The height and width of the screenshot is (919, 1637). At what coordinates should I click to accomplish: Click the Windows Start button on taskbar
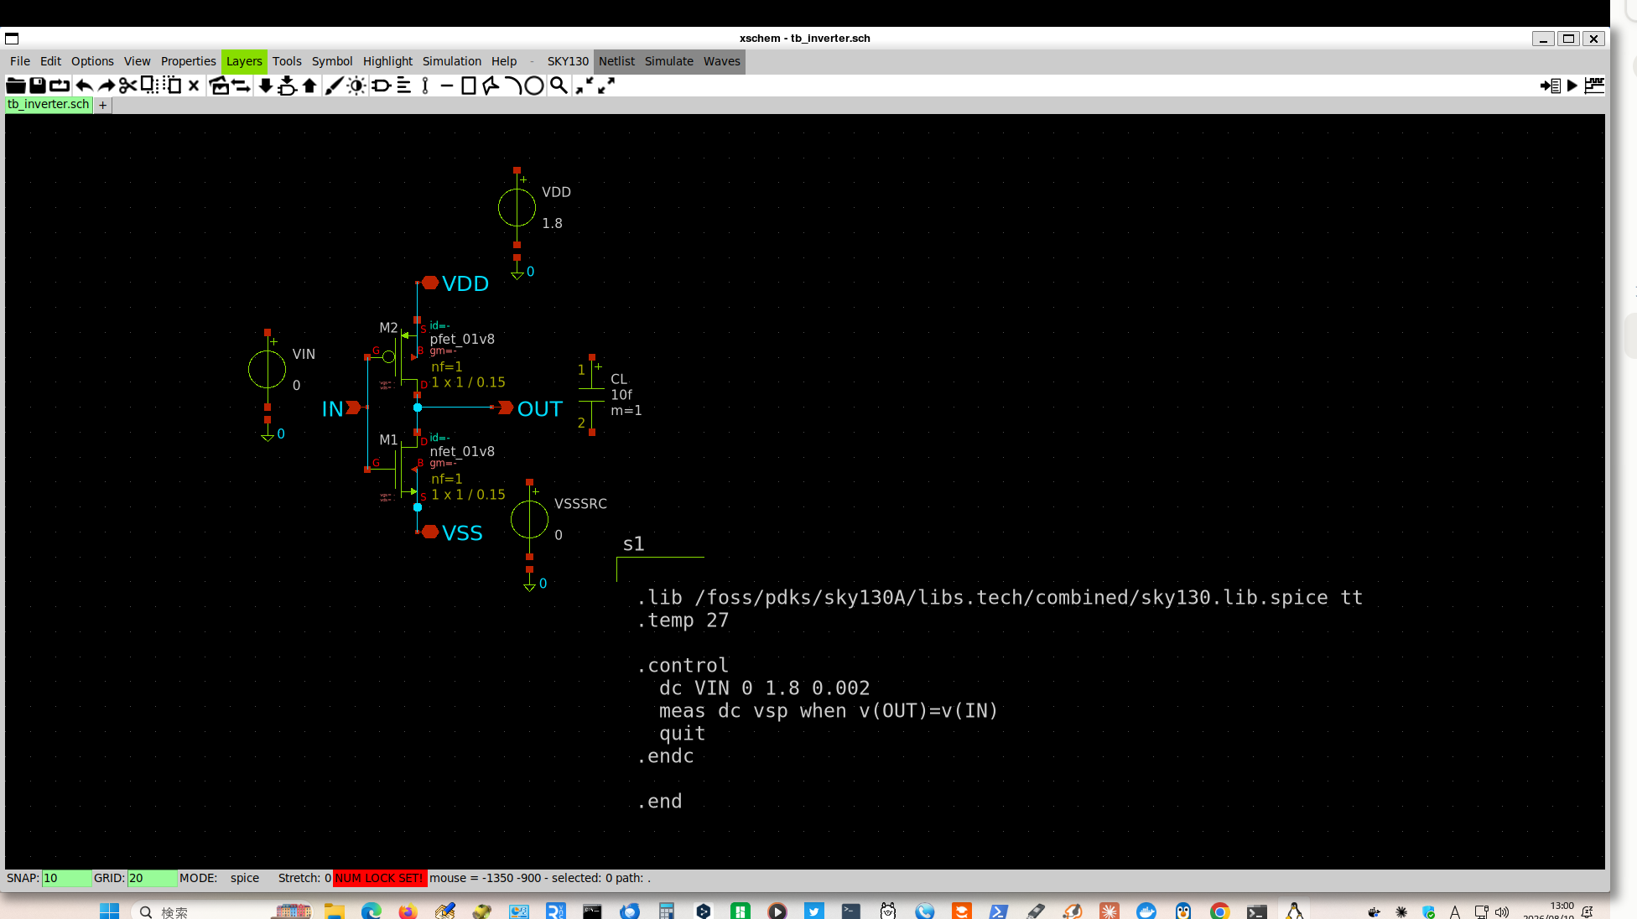pyautogui.click(x=109, y=911)
